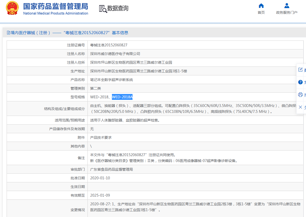Click 首页 text link
This screenshot has width=306, height=217.
point(261,12)
